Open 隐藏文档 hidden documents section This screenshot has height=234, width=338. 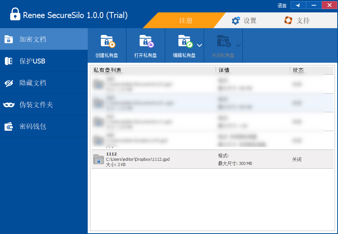[44, 83]
